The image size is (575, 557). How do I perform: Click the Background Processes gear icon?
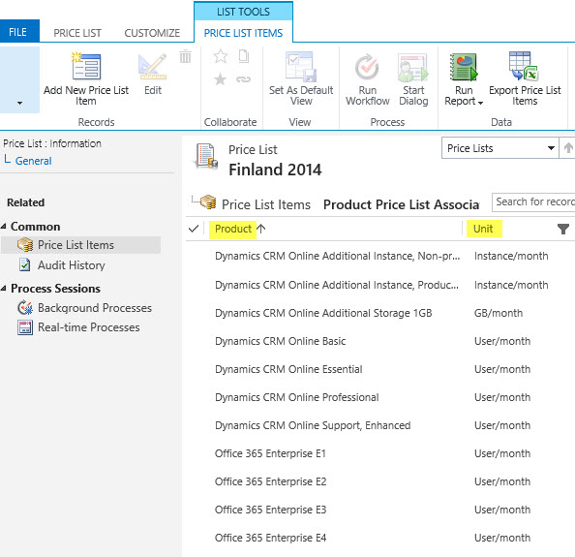click(25, 307)
